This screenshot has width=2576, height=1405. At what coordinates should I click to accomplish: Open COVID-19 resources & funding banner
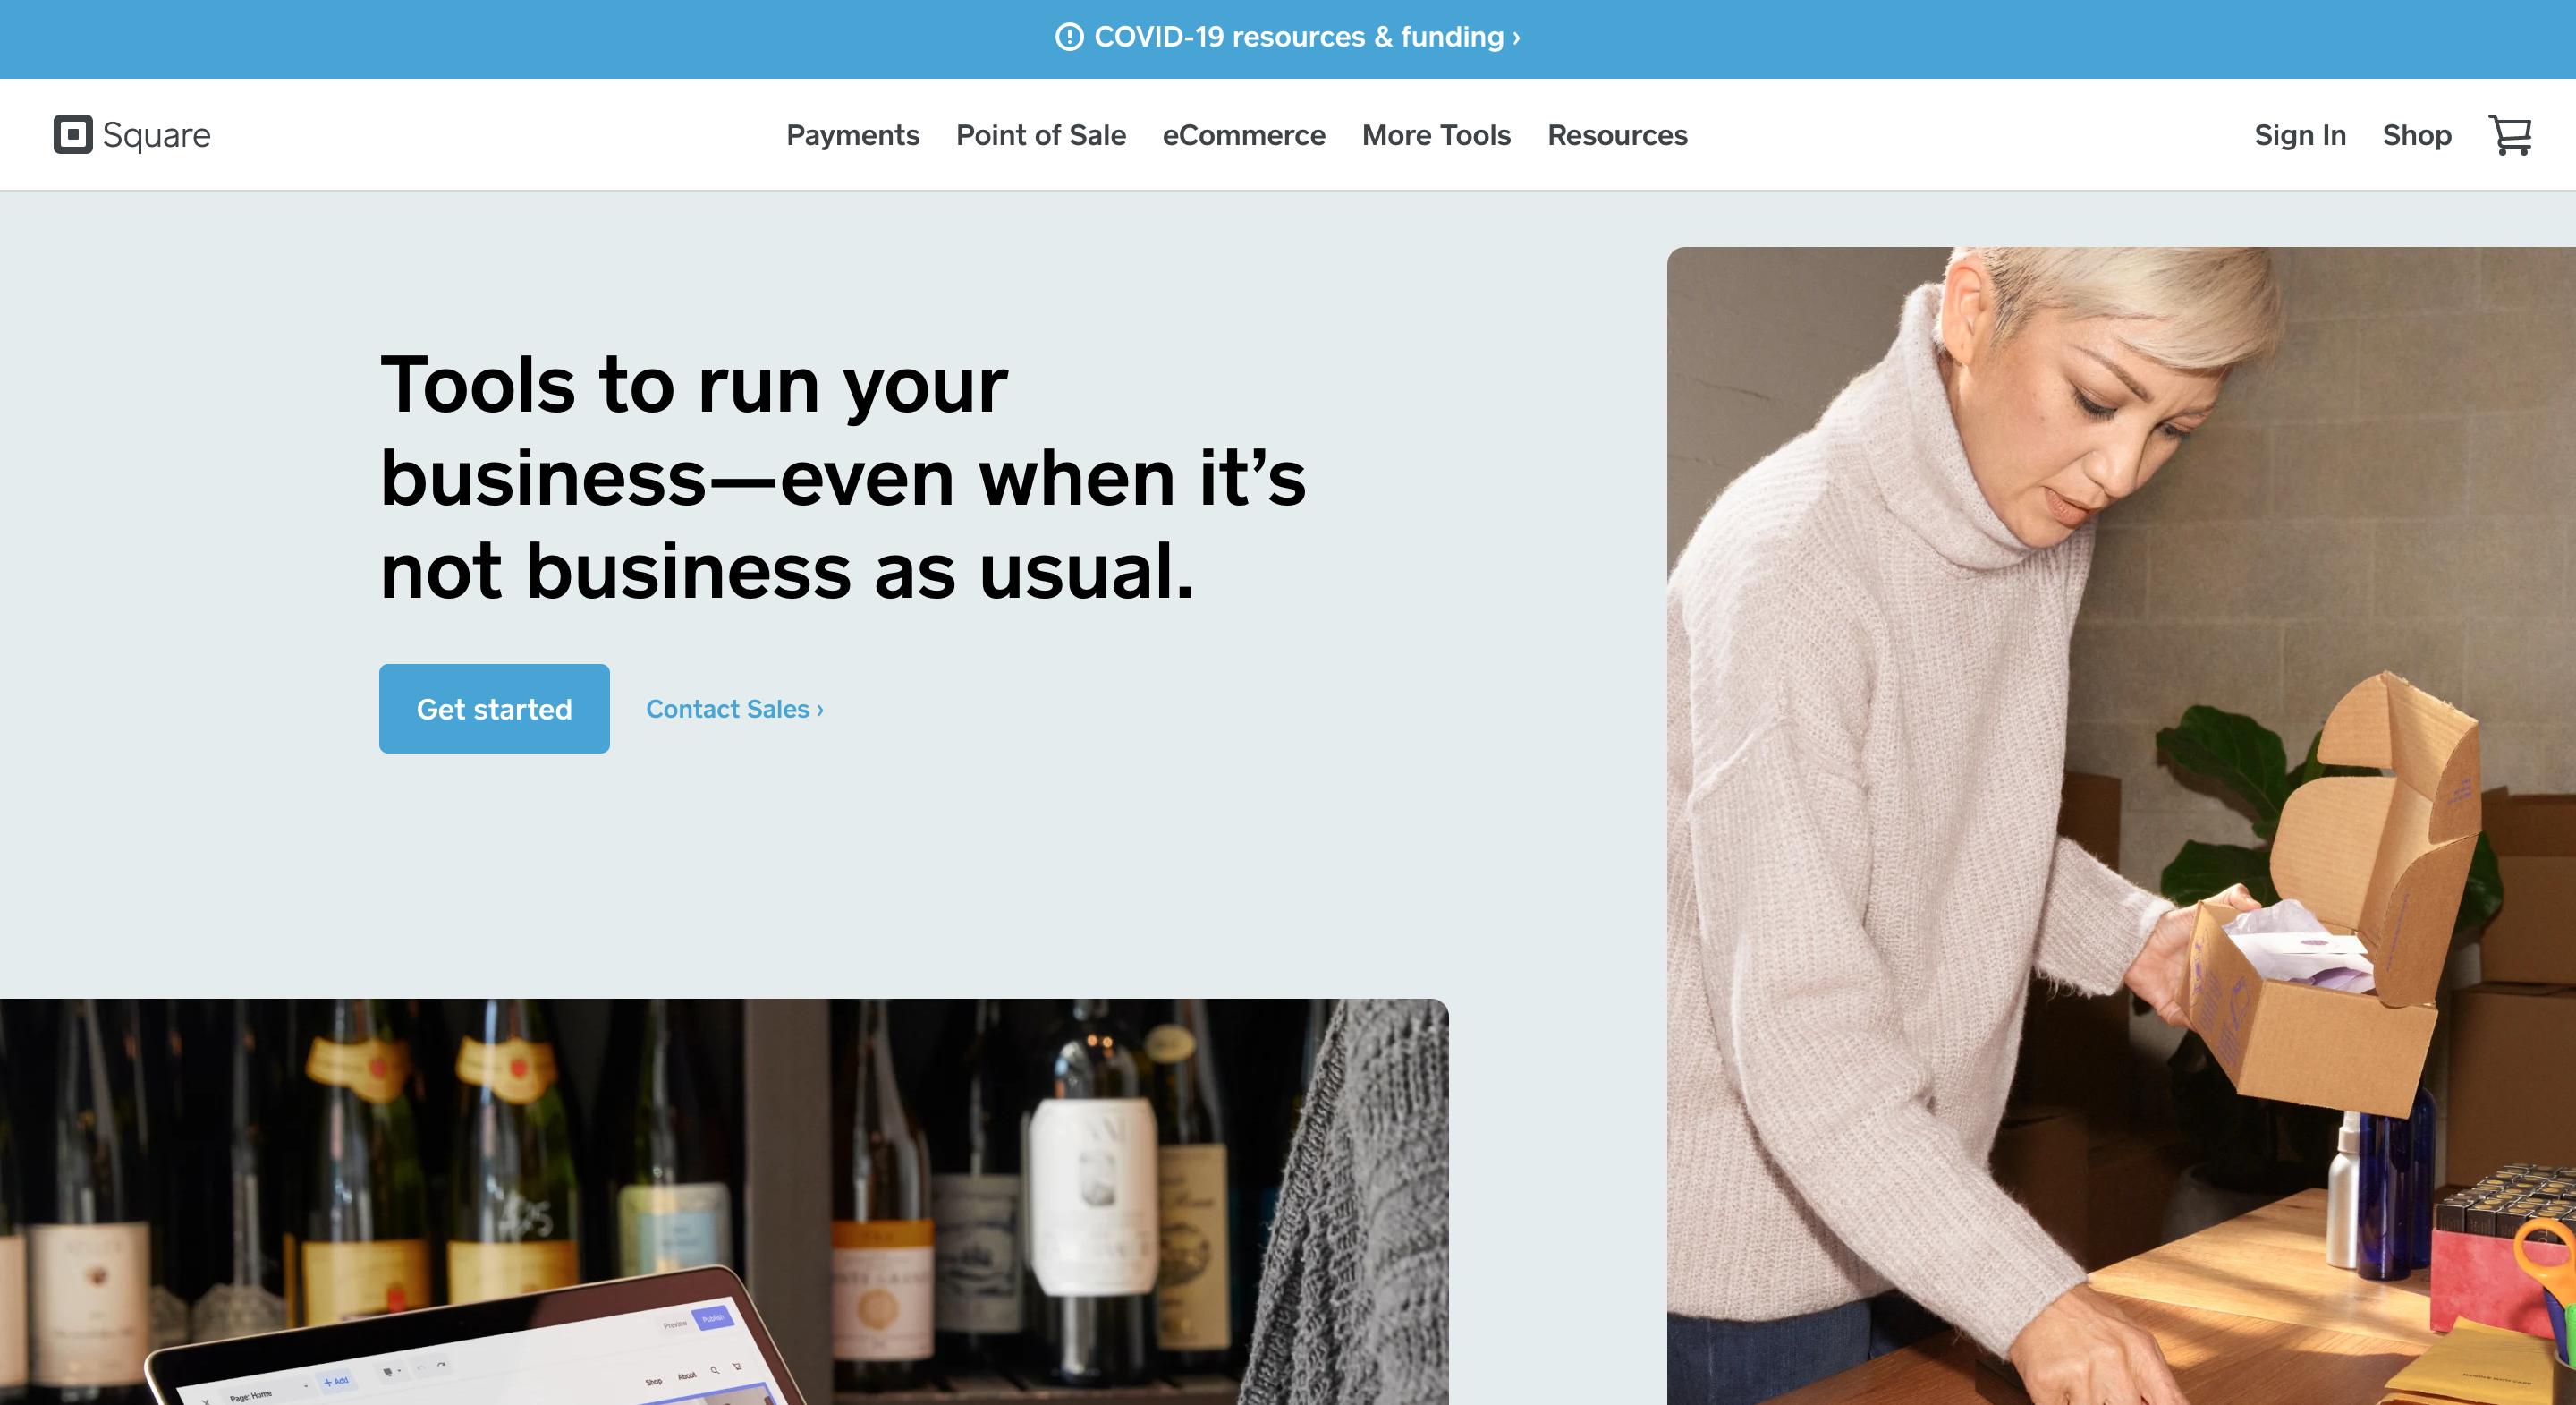[x=1288, y=37]
